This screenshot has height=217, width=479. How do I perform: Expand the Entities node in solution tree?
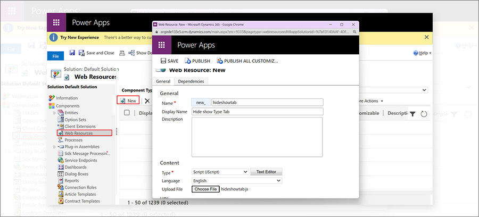pos(55,113)
